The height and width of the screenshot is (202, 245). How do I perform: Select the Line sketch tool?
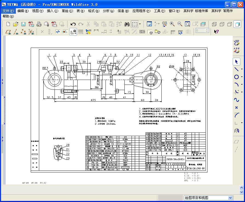click(237, 69)
